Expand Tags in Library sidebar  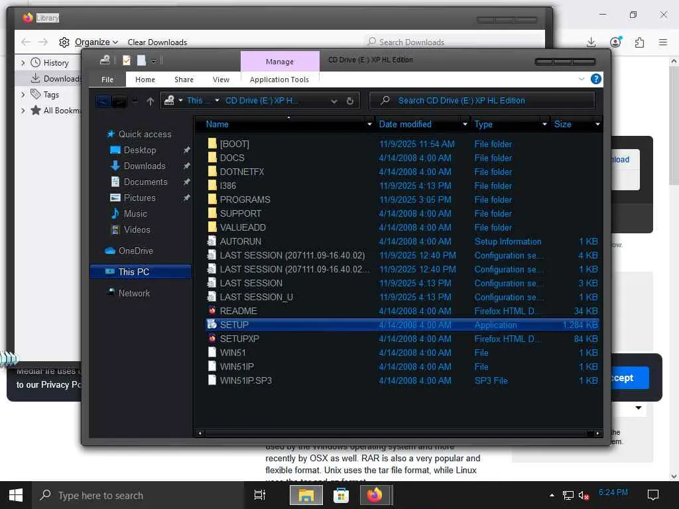pos(23,94)
